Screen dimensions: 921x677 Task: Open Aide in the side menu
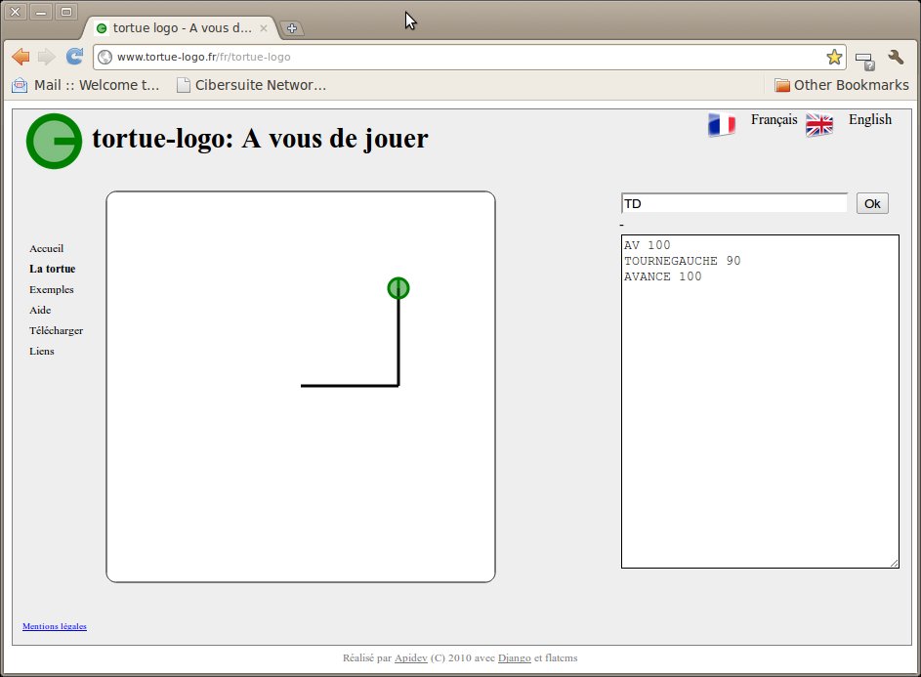click(40, 310)
